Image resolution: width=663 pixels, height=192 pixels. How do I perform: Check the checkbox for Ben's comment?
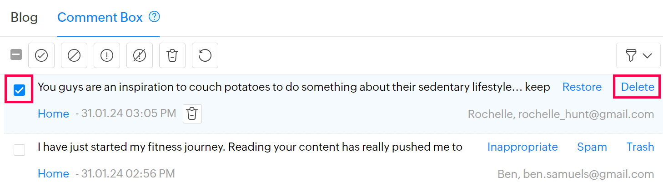(x=19, y=150)
